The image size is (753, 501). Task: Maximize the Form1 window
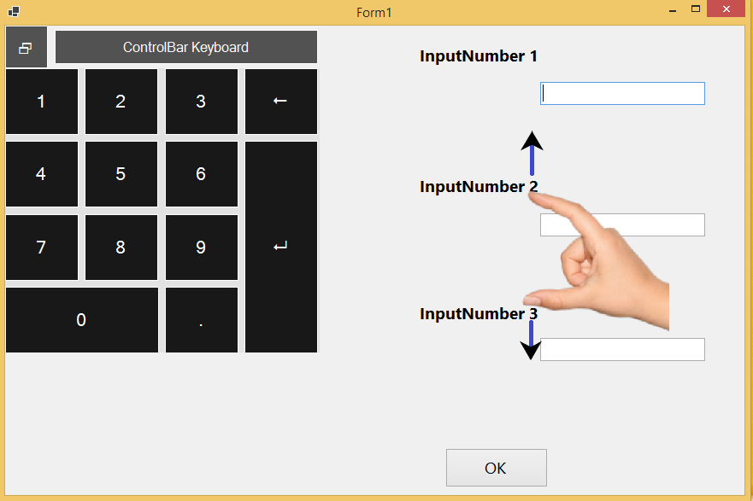695,9
